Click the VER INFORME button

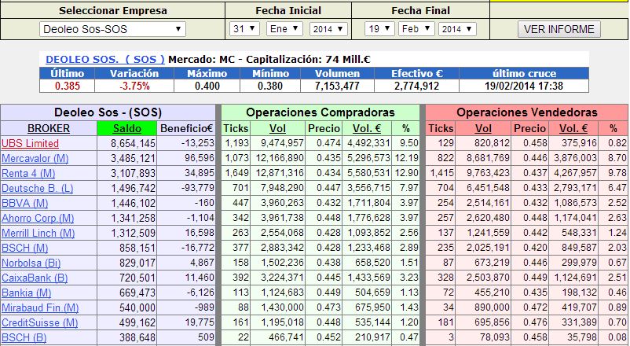559,29
